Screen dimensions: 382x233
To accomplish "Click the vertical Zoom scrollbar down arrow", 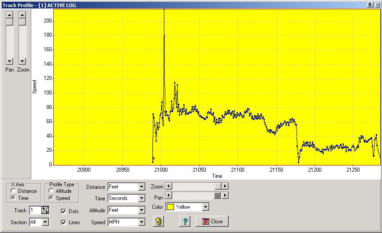I will [22, 61].
